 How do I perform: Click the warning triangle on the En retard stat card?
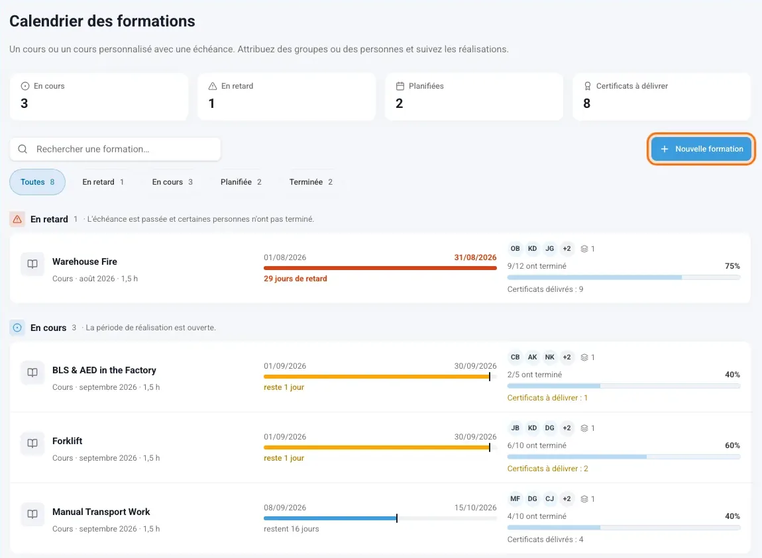pos(213,86)
